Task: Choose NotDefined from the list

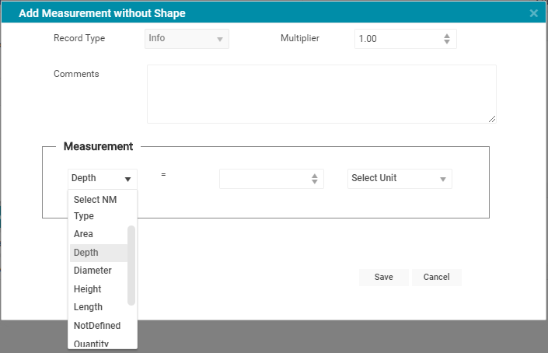Action: pos(97,326)
